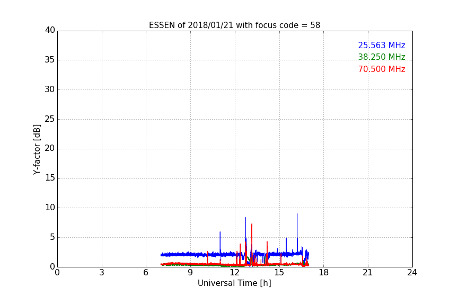Click the y-axis tick label '30'

click(50, 89)
